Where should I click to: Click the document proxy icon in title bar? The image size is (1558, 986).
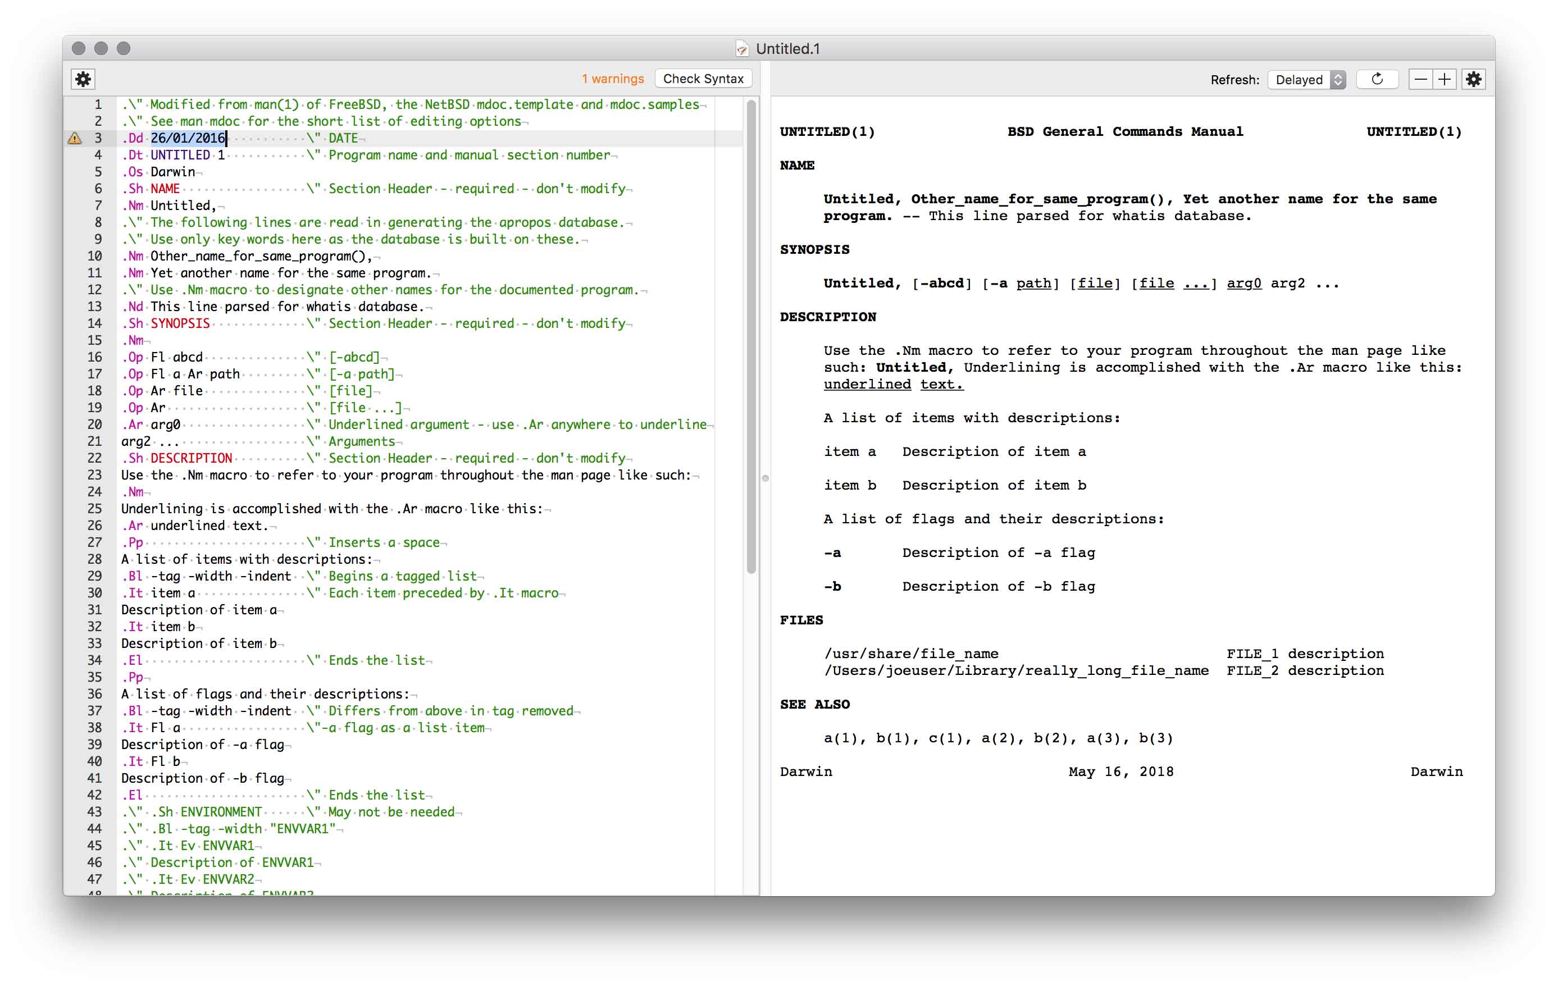(x=741, y=48)
